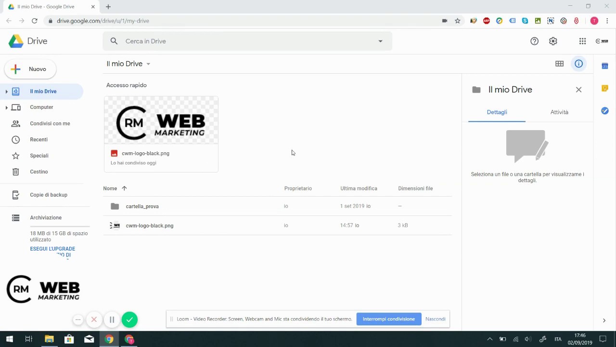Viewport: 616px width, 347px height.
Task: Click the Dimensioni file column header
Action: point(415,188)
